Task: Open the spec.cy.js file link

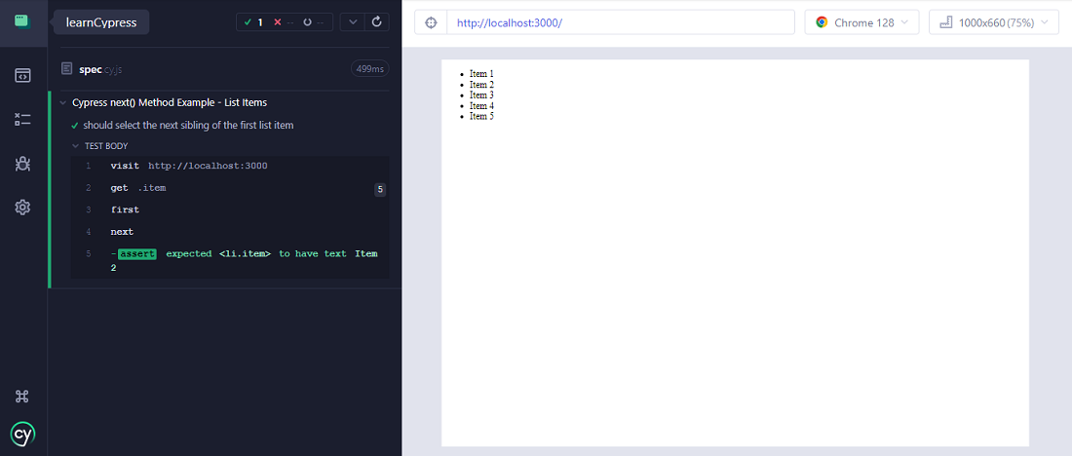Action: pos(100,69)
